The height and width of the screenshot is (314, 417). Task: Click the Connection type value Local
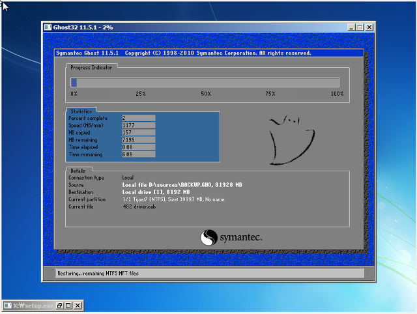pyautogui.click(x=128, y=178)
